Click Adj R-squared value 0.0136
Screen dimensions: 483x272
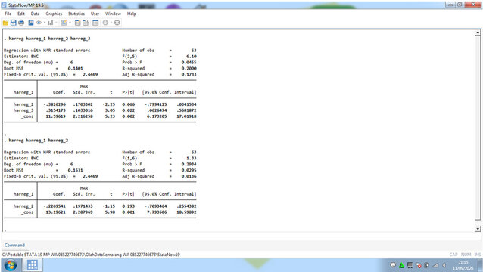coord(189,176)
